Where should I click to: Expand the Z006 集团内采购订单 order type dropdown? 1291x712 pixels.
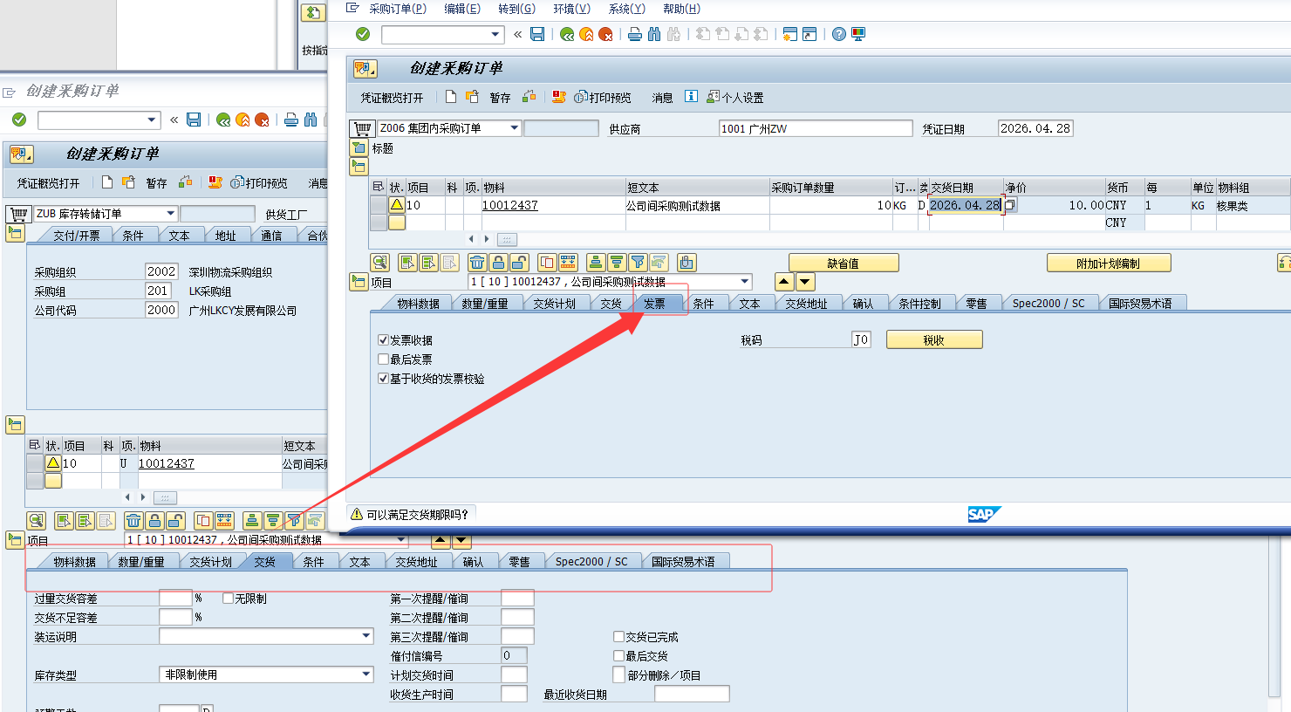pyautogui.click(x=515, y=128)
